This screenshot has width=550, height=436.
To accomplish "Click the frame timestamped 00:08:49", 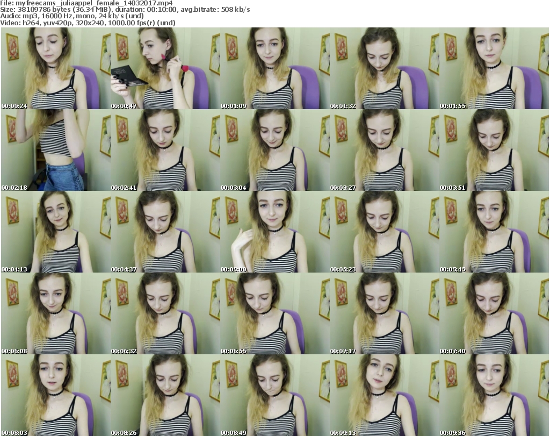I will 274,395.
